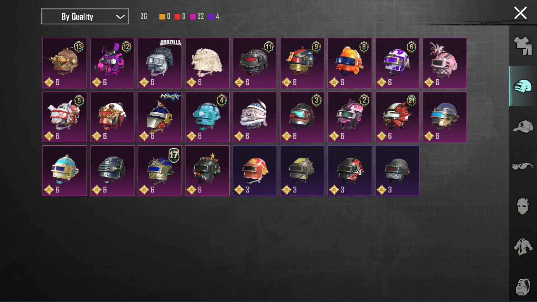Viewport: 537px width, 302px height.
Task: Select the Honor labeled helmet skin
Action: coord(160,117)
